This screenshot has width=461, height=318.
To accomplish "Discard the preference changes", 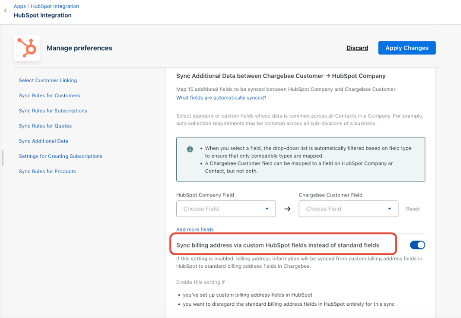I will coord(357,48).
